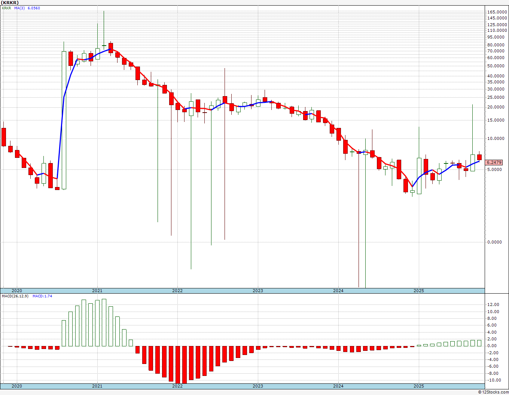Click the 165.0000 price axis label
509x395 pixels.
point(497,12)
